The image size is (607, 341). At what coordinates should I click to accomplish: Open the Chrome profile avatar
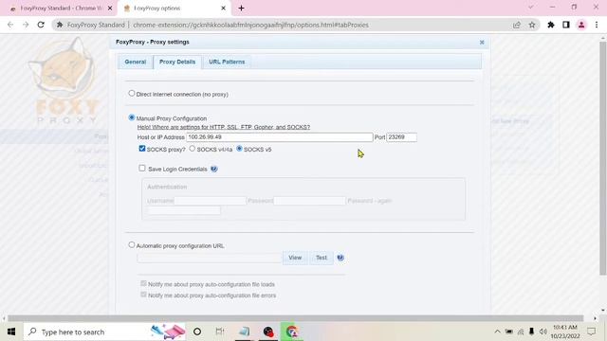pyautogui.click(x=581, y=25)
